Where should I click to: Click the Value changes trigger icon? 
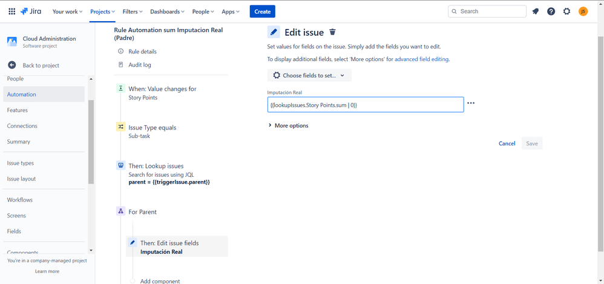[x=120, y=88]
